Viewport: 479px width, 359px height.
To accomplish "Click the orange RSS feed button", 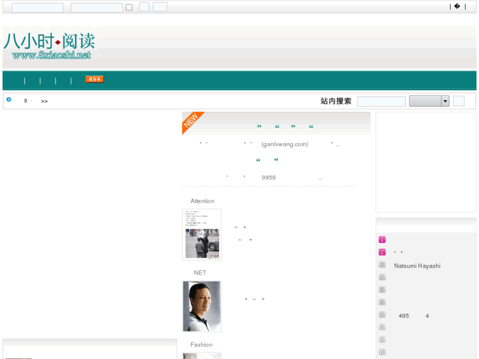I will 95,80.
